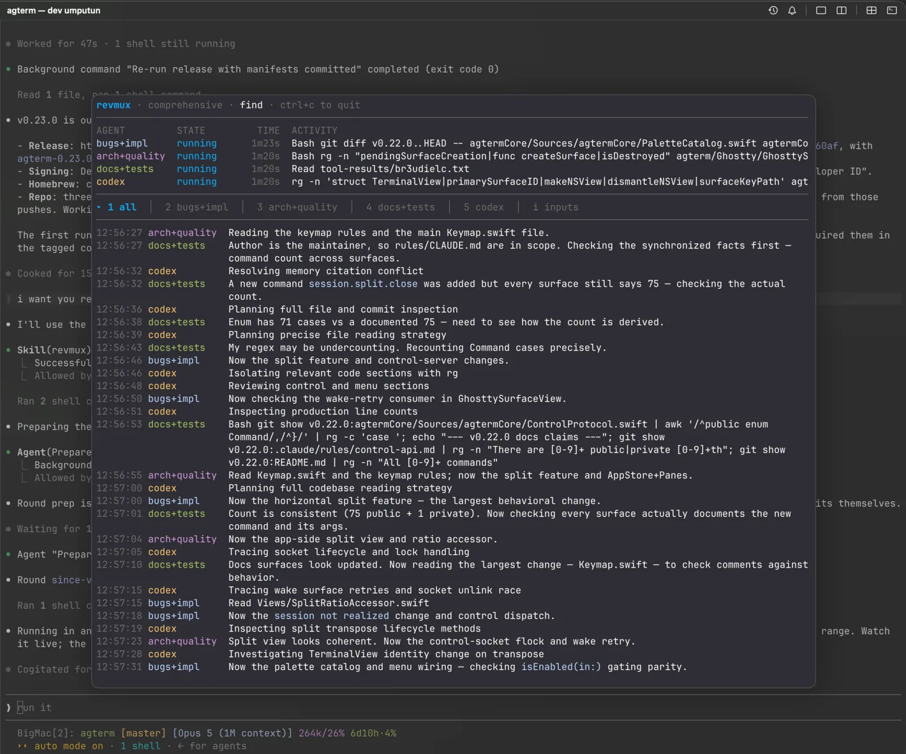Click the 'auto mode on' status indicator
The height and width of the screenshot is (754, 906).
coord(69,746)
